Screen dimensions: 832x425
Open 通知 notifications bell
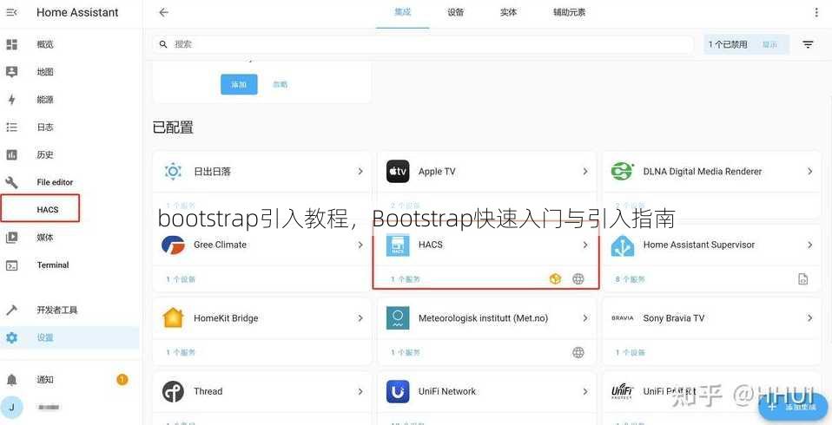click(x=11, y=379)
